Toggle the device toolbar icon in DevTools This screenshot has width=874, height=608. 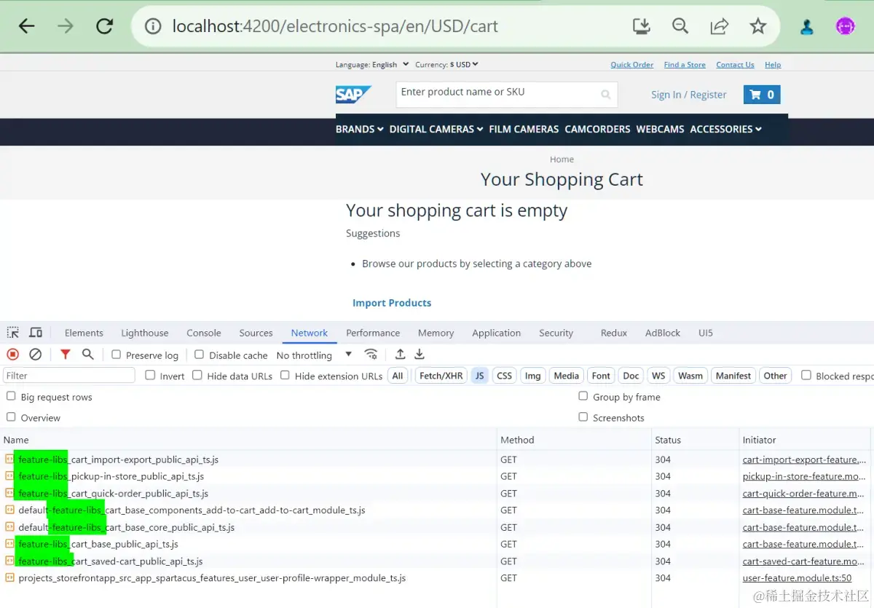[x=36, y=333]
